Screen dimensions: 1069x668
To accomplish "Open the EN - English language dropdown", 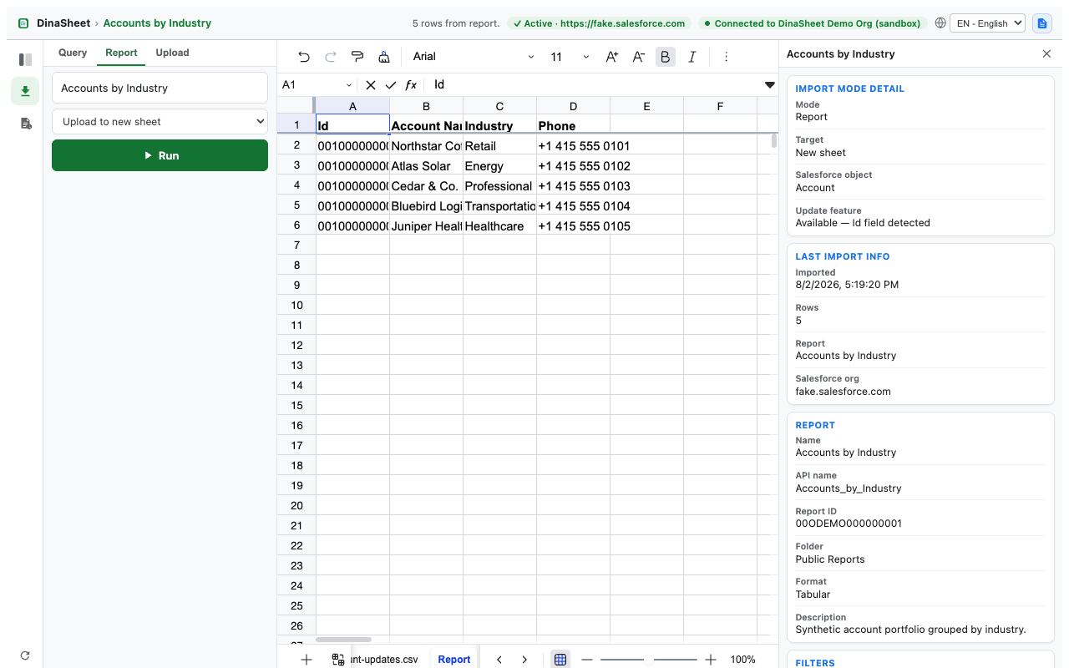I will tap(989, 23).
